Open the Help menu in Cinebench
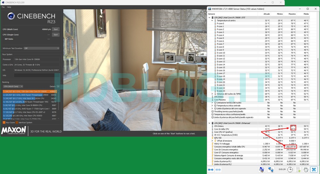 9,7
